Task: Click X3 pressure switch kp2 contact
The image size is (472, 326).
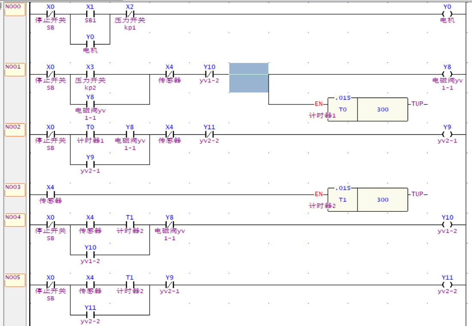Action: (x=90, y=74)
